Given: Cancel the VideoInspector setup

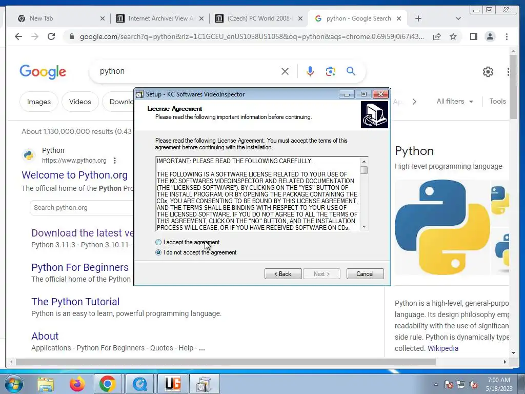Looking at the screenshot, I should coord(365,274).
